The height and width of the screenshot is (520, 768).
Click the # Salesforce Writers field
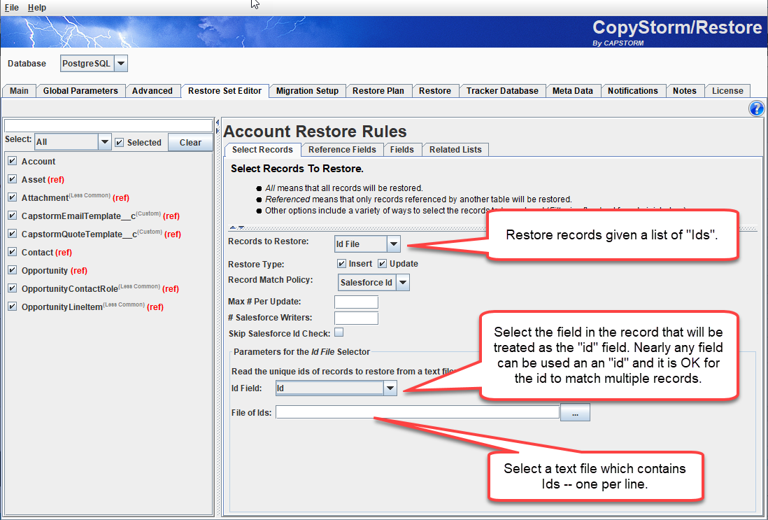point(356,318)
